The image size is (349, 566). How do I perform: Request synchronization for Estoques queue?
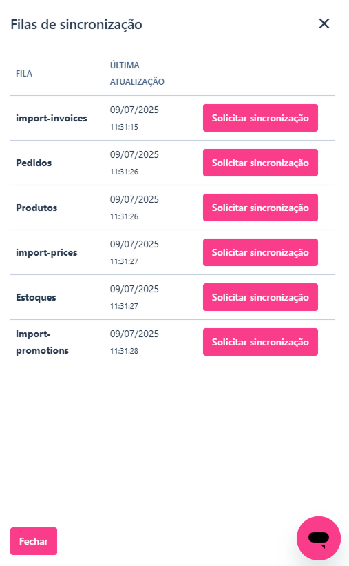pos(260,297)
